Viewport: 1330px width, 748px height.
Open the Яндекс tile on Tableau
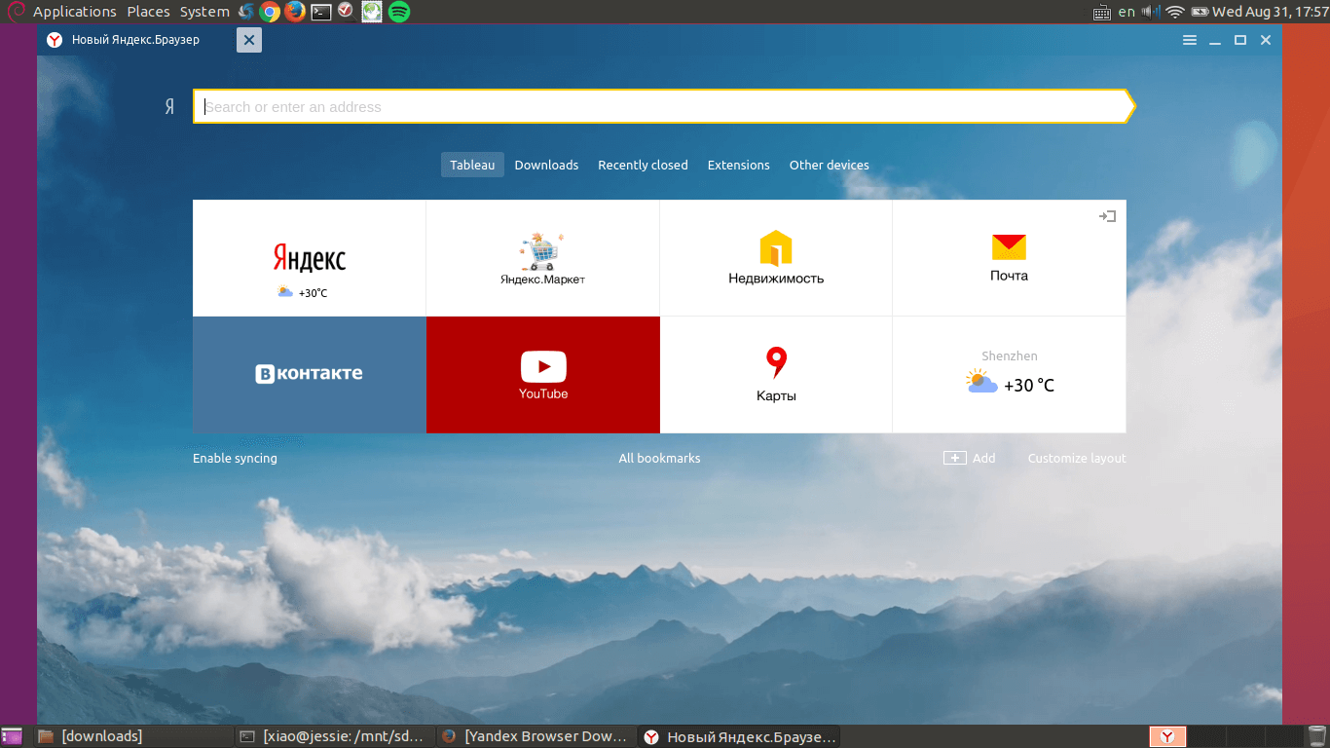pyautogui.click(x=309, y=258)
